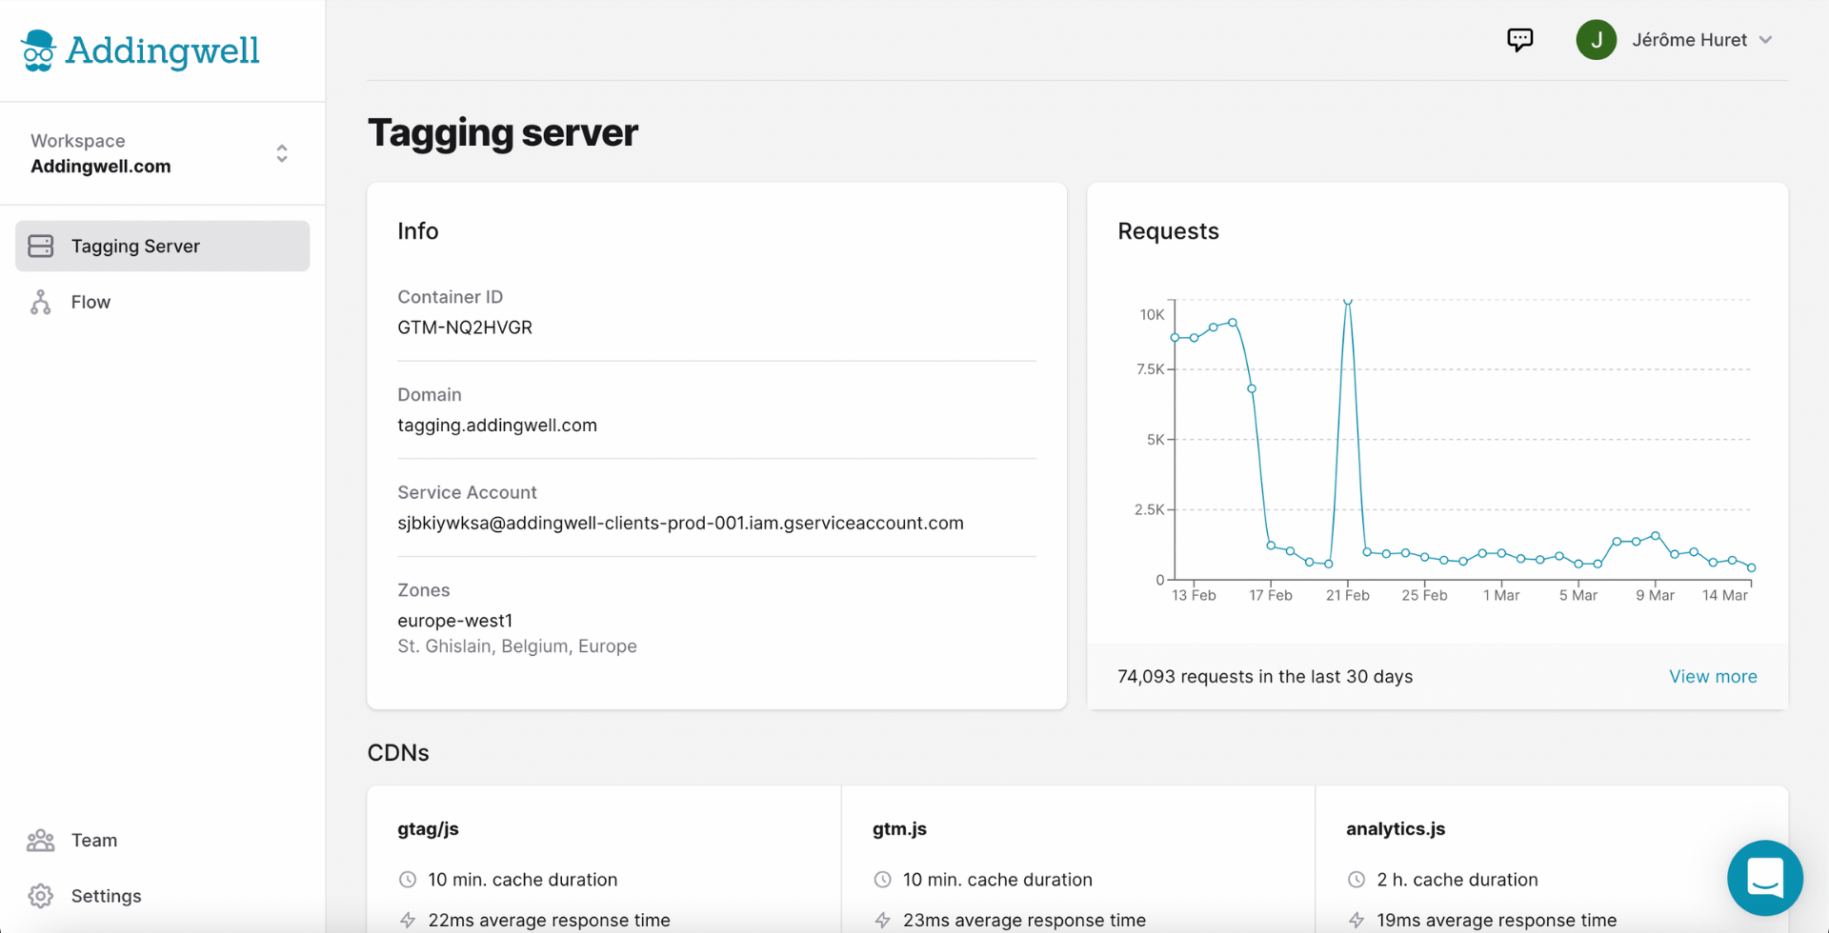This screenshot has width=1829, height=933.
Task: Click the analytics.js CDN card title
Action: (1396, 829)
